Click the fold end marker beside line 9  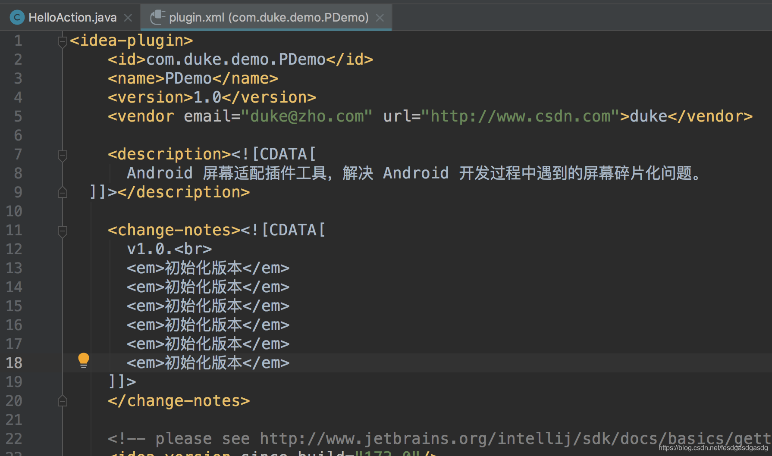pos(62,192)
